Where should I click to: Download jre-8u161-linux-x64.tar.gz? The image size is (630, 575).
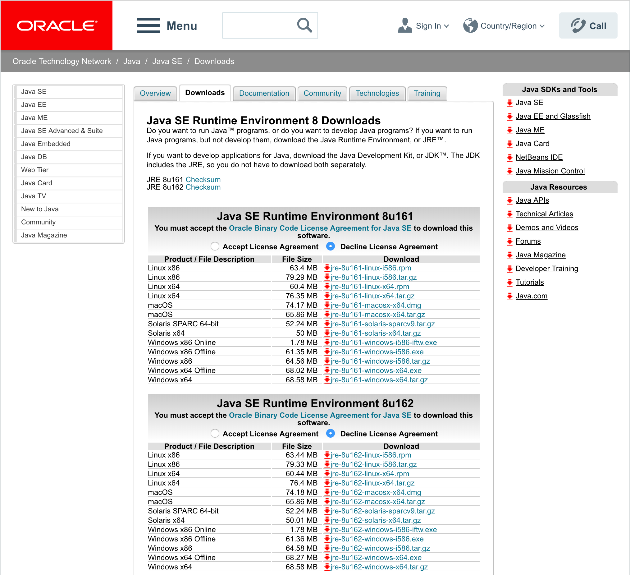point(372,296)
